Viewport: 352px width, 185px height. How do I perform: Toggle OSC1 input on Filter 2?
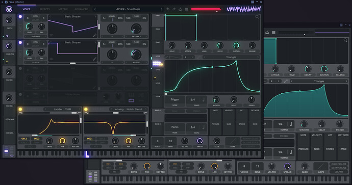tap(90, 139)
